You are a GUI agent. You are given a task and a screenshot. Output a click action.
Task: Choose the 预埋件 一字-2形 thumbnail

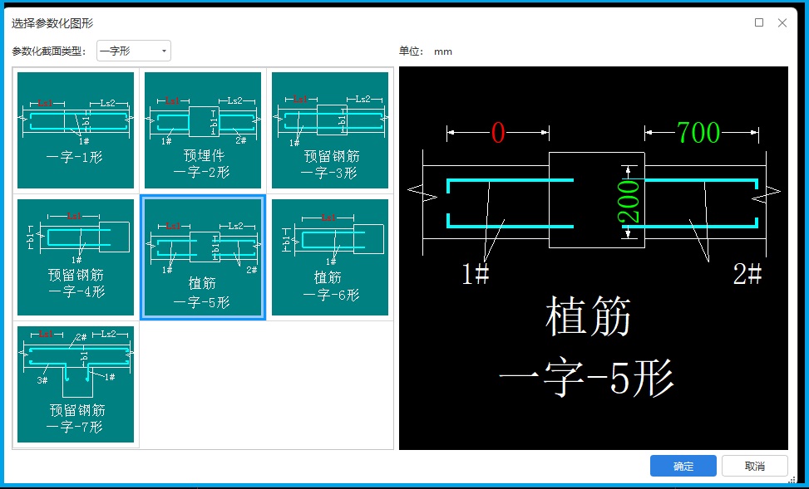[x=203, y=130]
